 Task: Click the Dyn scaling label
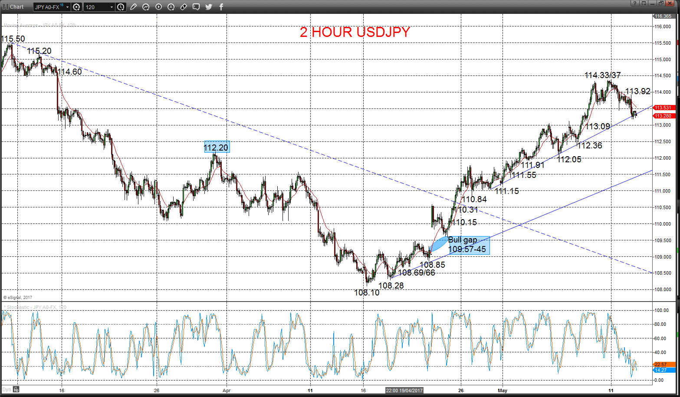7,390
